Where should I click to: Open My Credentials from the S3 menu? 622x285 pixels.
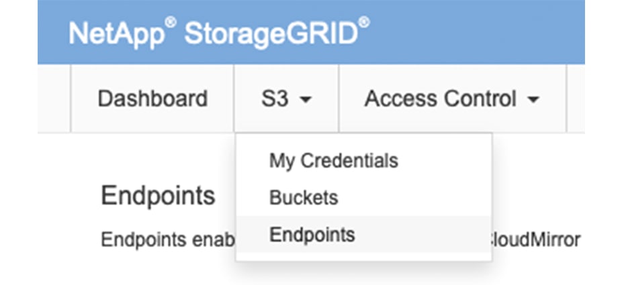333,161
